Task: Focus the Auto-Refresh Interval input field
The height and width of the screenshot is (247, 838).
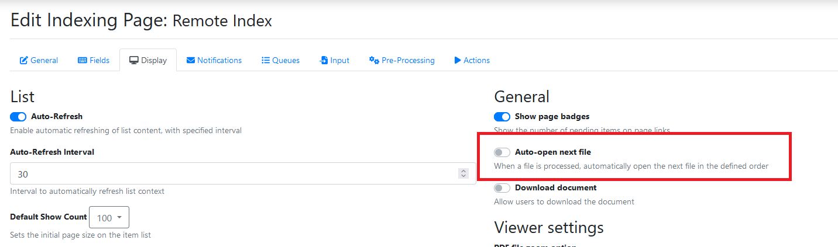Action: (x=234, y=174)
